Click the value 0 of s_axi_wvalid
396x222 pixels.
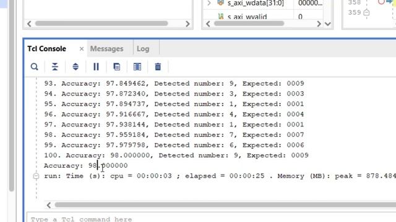(300, 17)
